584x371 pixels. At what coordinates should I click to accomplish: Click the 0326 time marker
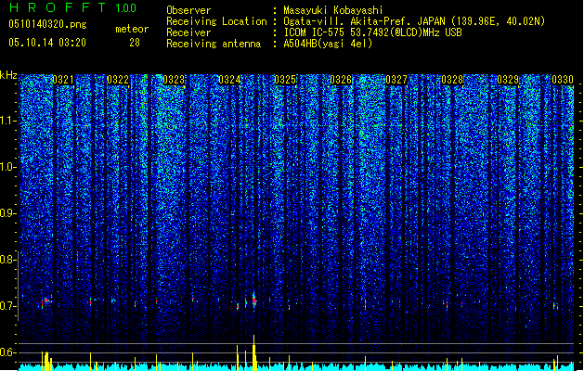point(341,80)
